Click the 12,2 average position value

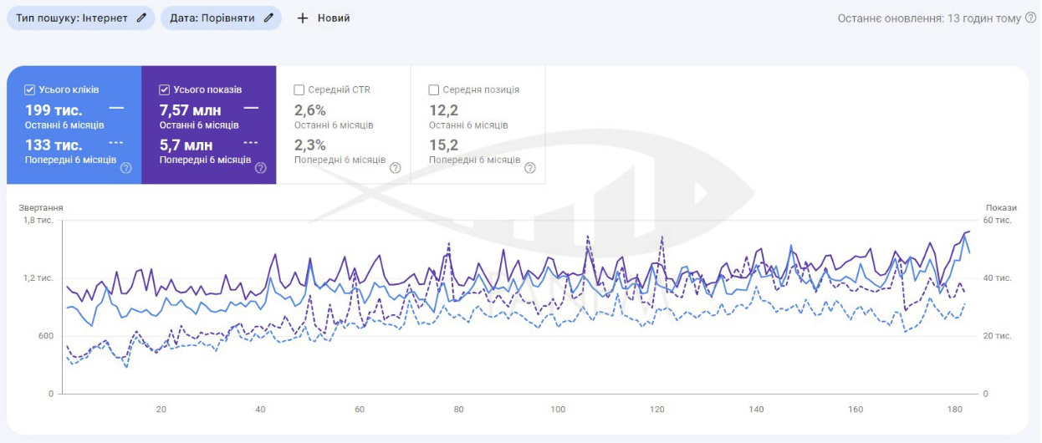pyautogui.click(x=442, y=110)
